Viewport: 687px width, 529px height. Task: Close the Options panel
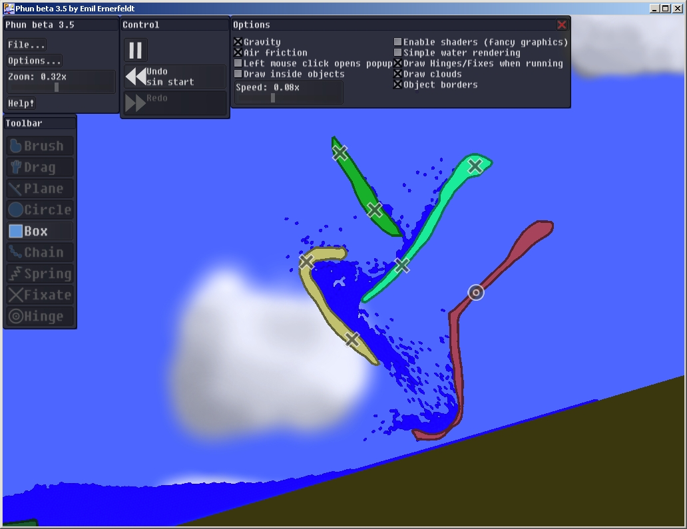pos(562,25)
